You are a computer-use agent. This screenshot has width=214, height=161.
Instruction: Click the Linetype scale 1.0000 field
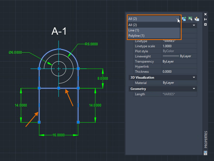(179, 46)
